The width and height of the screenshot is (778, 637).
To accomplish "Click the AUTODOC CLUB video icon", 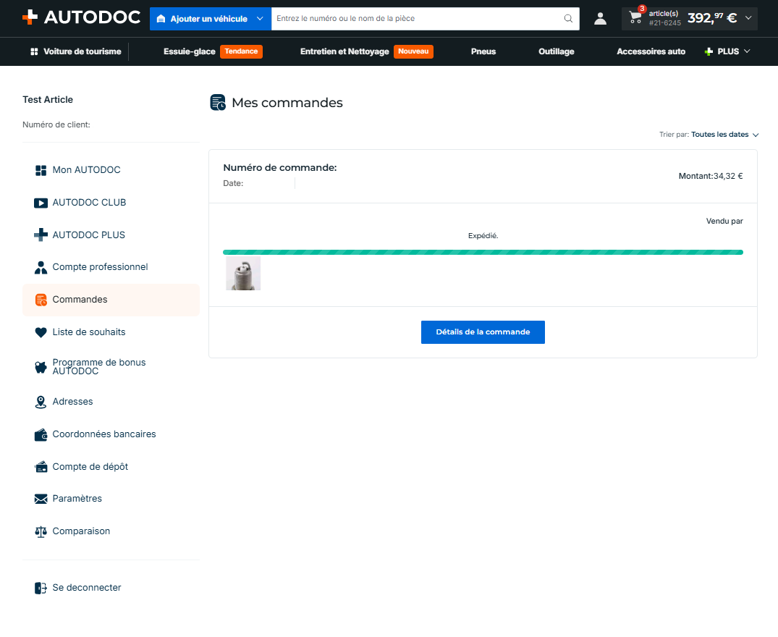I will (x=41, y=203).
